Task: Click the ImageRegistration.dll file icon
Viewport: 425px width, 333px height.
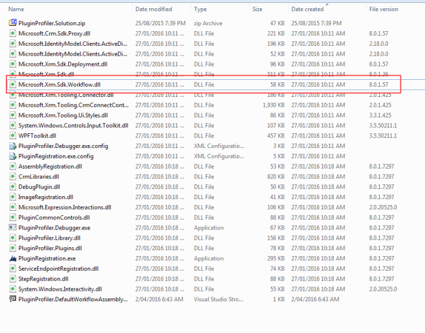Action: click(x=13, y=197)
